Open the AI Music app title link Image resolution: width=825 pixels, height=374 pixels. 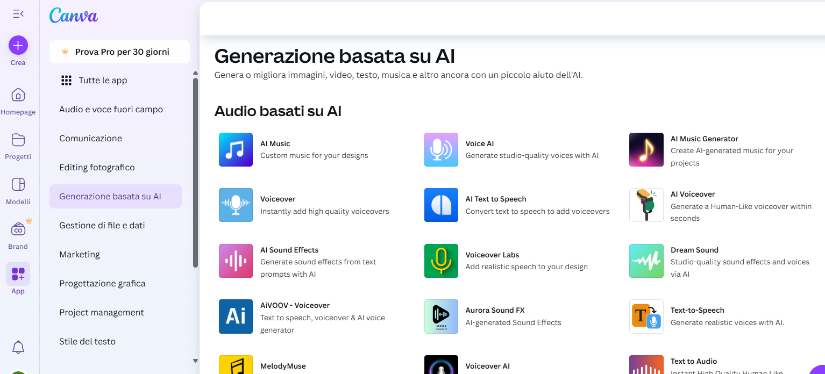[275, 144]
